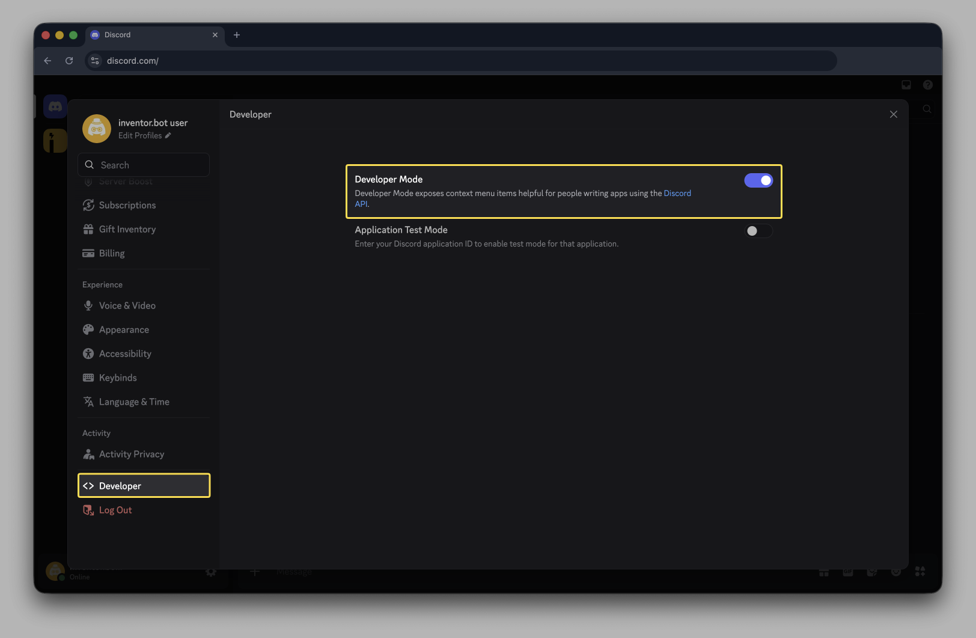Toggle the Developer Mode switch
This screenshot has height=638, width=976.
point(758,180)
